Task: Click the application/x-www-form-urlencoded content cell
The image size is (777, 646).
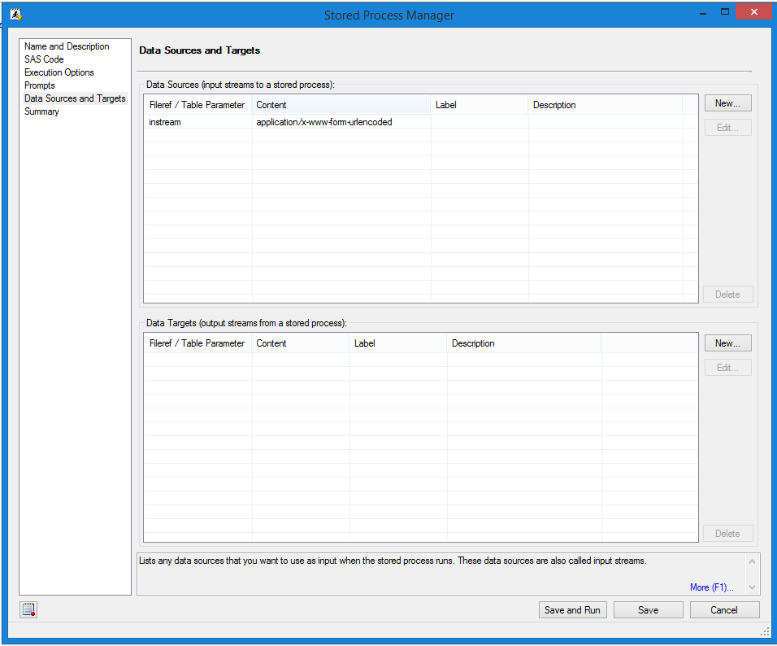Action: (323, 122)
